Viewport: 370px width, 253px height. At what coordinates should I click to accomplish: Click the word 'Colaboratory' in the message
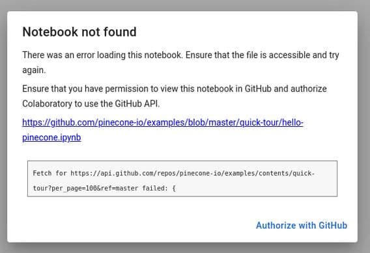pyautogui.click(x=47, y=104)
